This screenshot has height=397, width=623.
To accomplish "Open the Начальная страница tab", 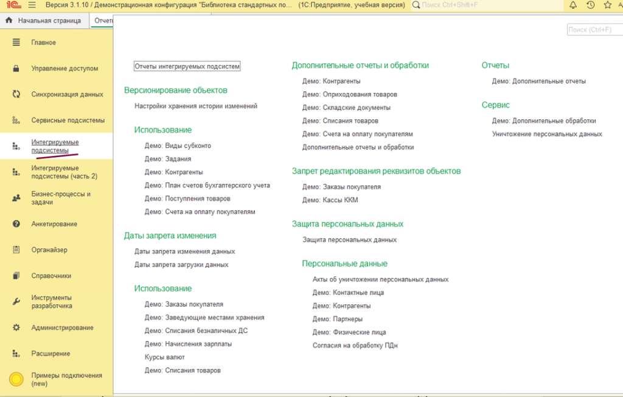I will pyautogui.click(x=45, y=21).
